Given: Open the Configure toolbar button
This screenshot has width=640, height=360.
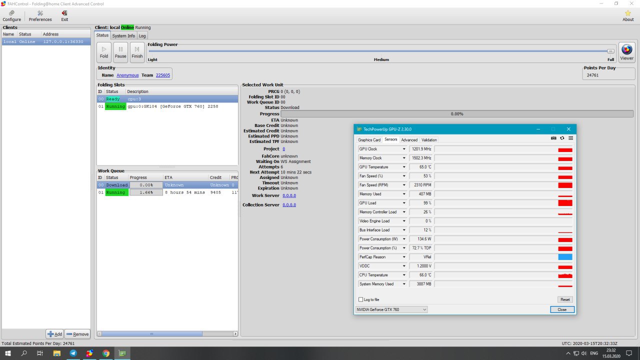Looking at the screenshot, I should pyautogui.click(x=11, y=16).
